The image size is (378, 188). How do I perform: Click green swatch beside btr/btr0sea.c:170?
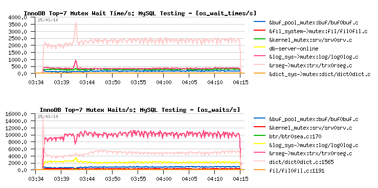[259, 135]
